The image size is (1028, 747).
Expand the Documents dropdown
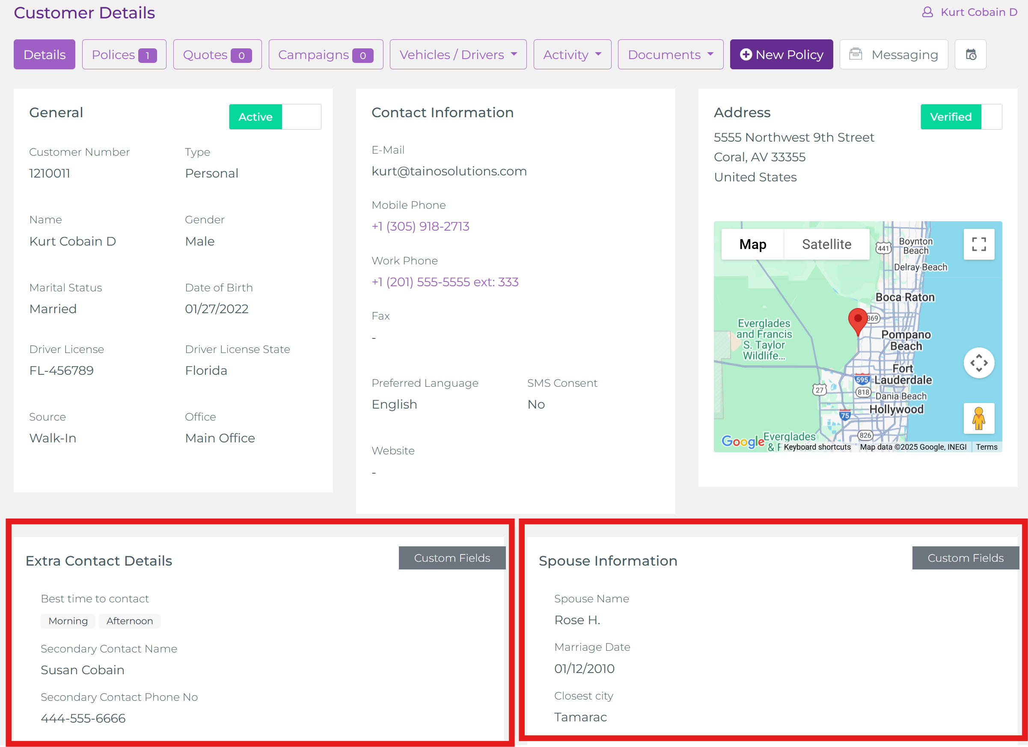[x=670, y=54]
